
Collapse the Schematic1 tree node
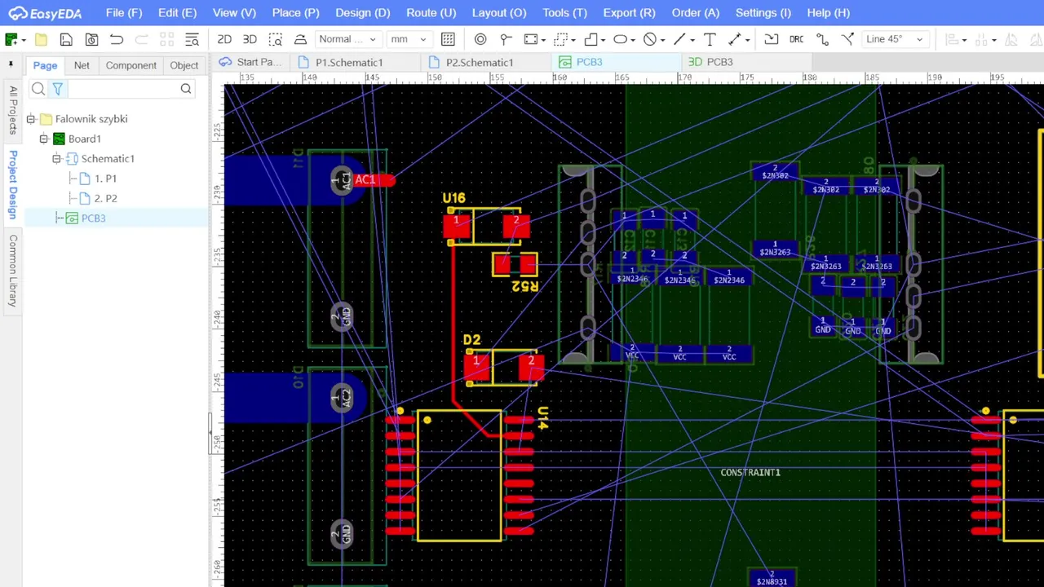point(57,159)
